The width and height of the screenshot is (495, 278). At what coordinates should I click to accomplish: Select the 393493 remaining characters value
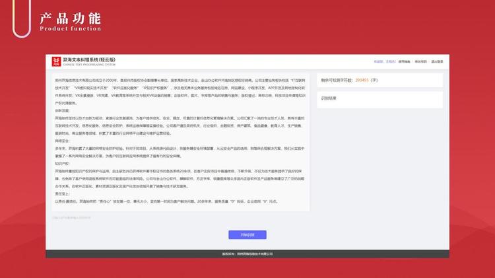[x=362, y=81]
